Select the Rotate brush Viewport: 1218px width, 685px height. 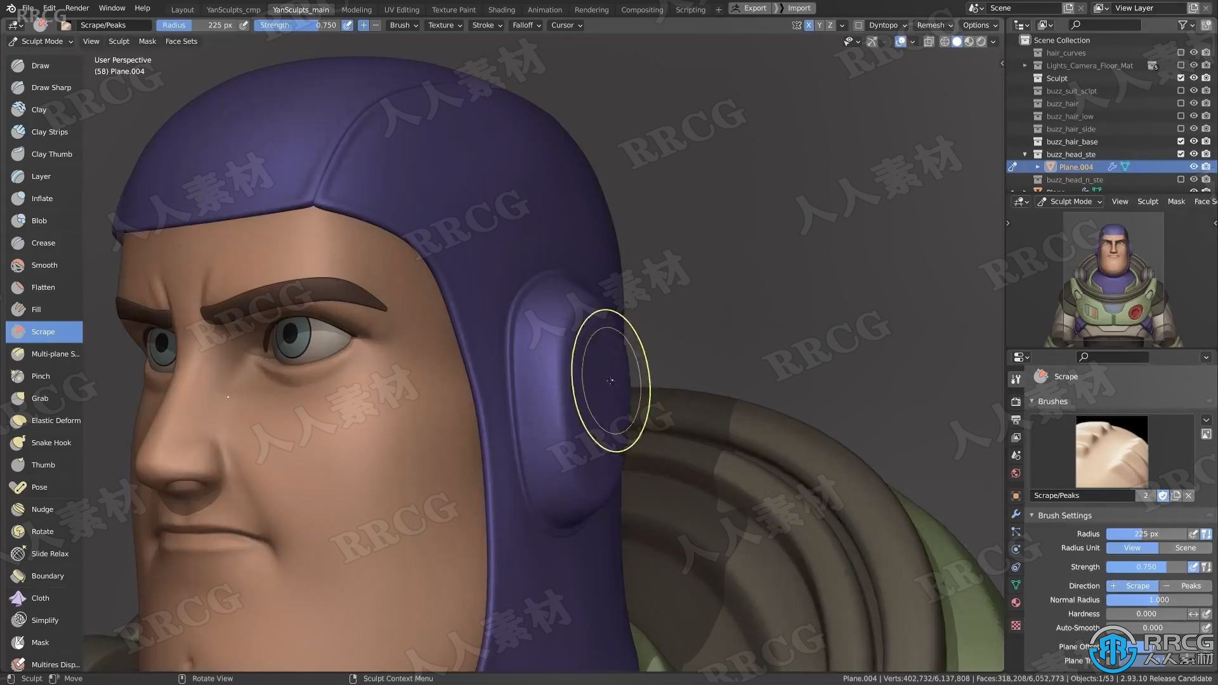coord(44,532)
